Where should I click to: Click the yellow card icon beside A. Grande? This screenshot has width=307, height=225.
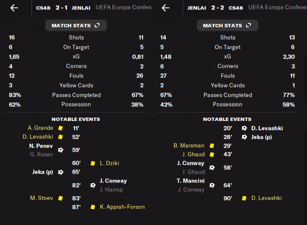point(60,128)
